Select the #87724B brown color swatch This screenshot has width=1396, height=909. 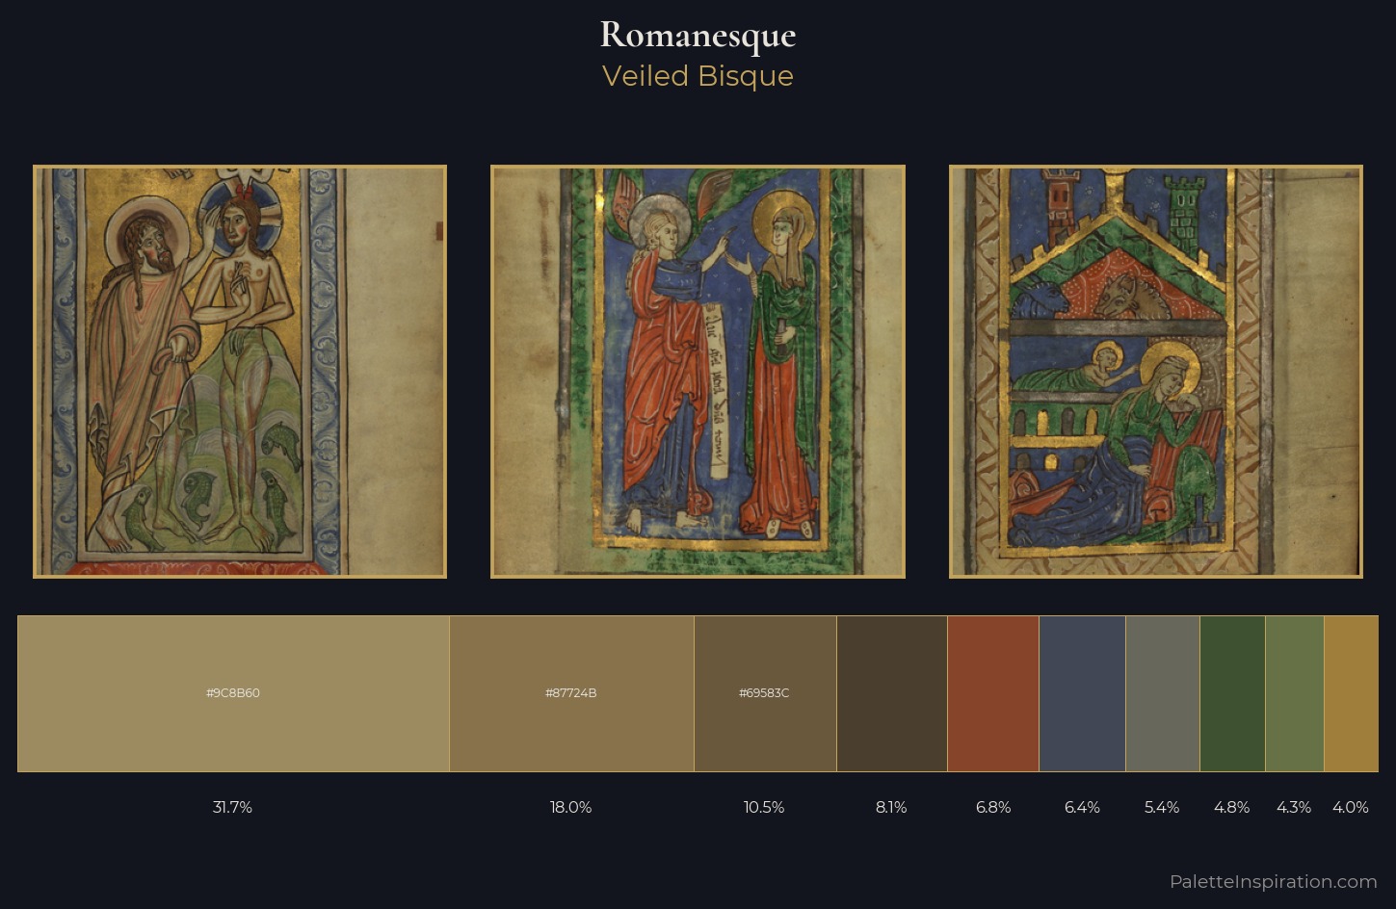pos(571,693)
